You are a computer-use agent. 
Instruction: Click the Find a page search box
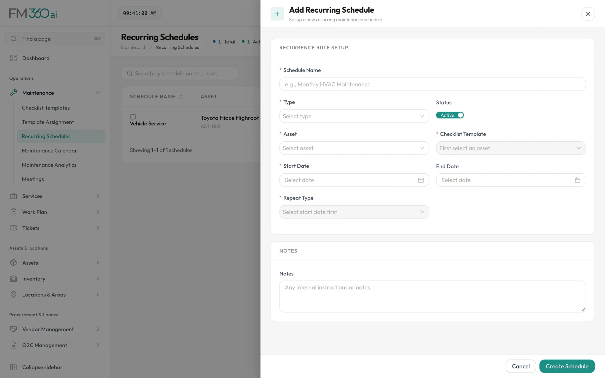[x=55, y=39]
